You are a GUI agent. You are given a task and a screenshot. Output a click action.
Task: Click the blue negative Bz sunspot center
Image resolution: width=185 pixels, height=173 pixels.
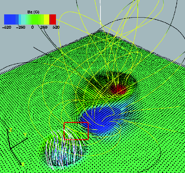100,118
